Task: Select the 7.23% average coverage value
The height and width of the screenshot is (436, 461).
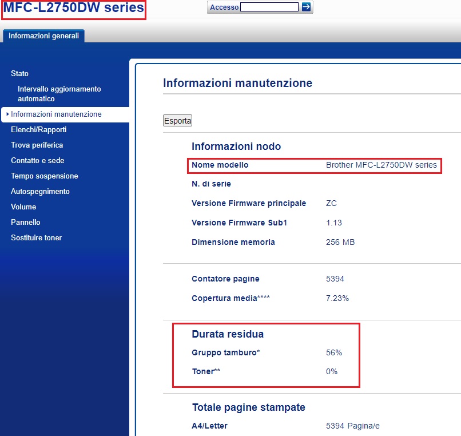Action: 337,298
